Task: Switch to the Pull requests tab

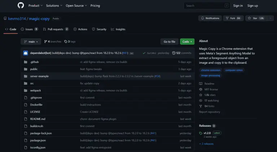Action: pos(56,29)
